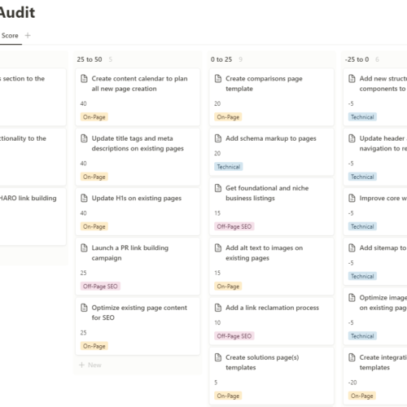This screenshot has width=407, height=407.
Task: Click page icon on Add alt text card
Action: click(x=218, y=248)
